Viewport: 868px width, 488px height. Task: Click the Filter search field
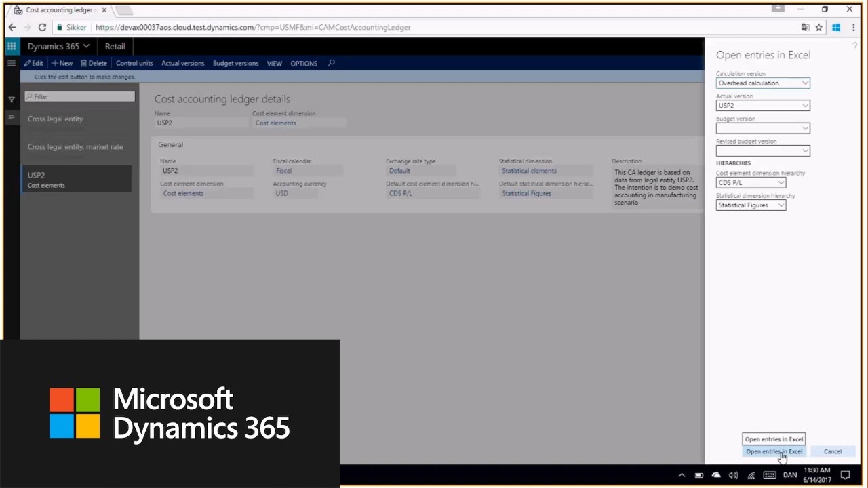[79, 96]
